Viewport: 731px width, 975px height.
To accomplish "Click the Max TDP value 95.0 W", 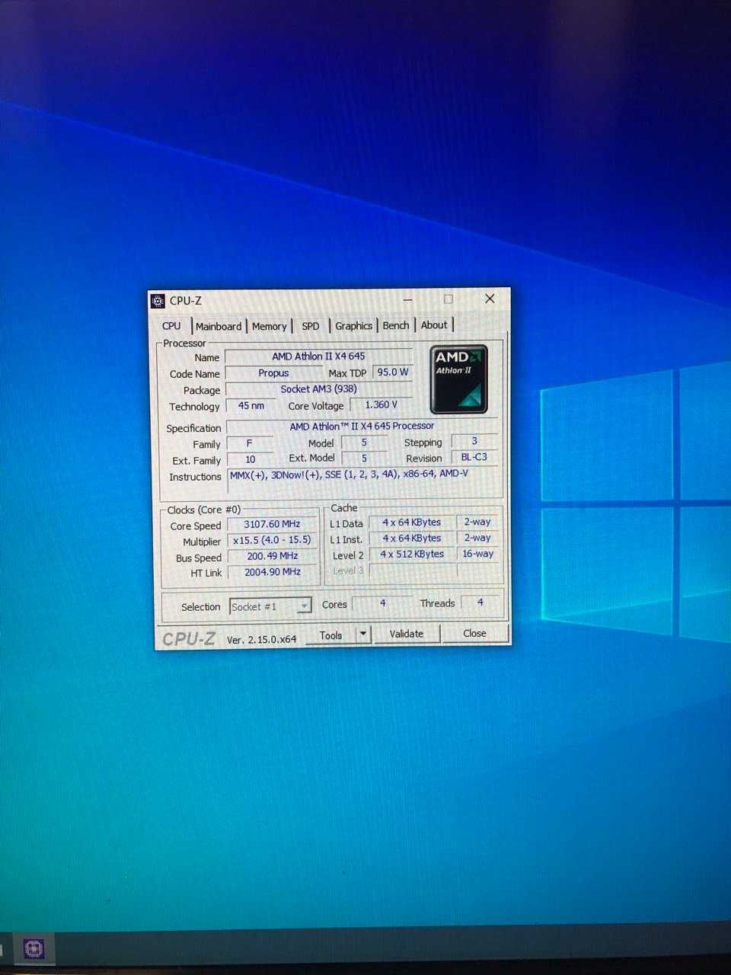I will [393, 372].
